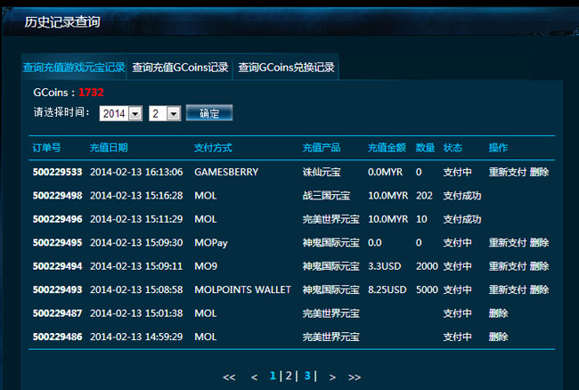Click the 操作 column header
The width and height of the screenshot is (579, 390).
[x=498, y=148]
